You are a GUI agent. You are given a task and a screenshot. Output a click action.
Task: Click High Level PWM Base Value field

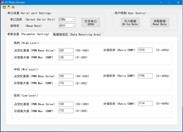[x=66, y=51]
